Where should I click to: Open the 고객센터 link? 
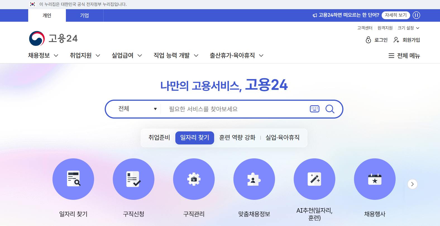click(365, 28)
